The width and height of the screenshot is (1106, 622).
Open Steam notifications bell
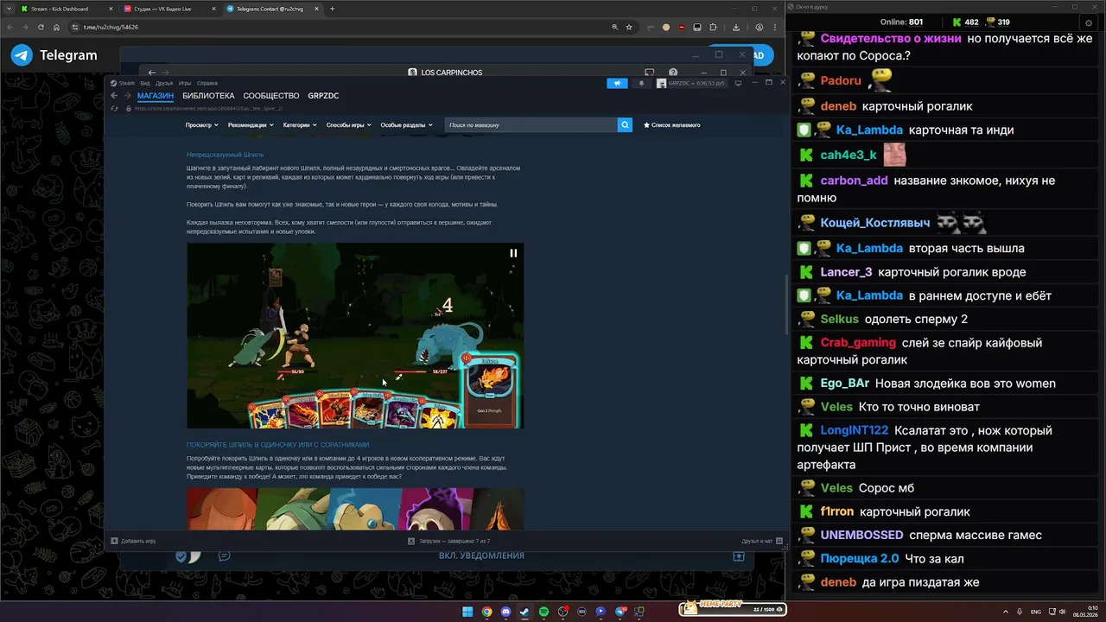pyautogui.click(x=641, y=84)
